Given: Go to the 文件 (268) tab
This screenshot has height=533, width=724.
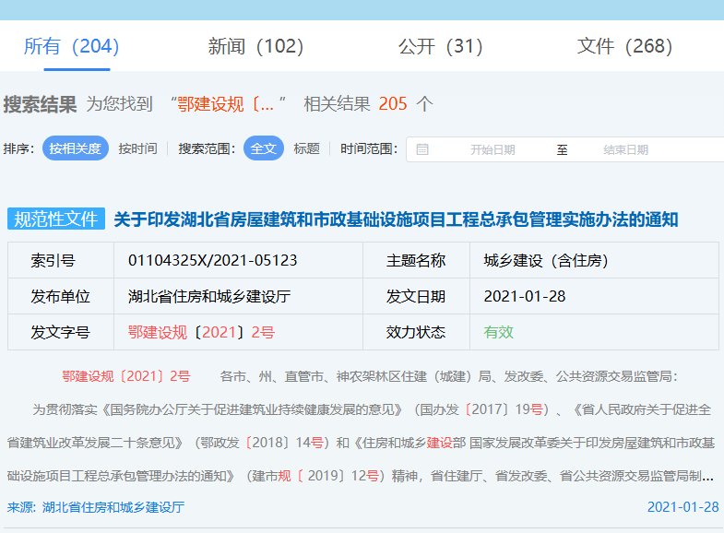Looking at the screenshot, I should [624, 46].
